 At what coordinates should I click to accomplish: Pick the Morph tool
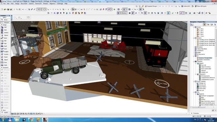(5, 57)
